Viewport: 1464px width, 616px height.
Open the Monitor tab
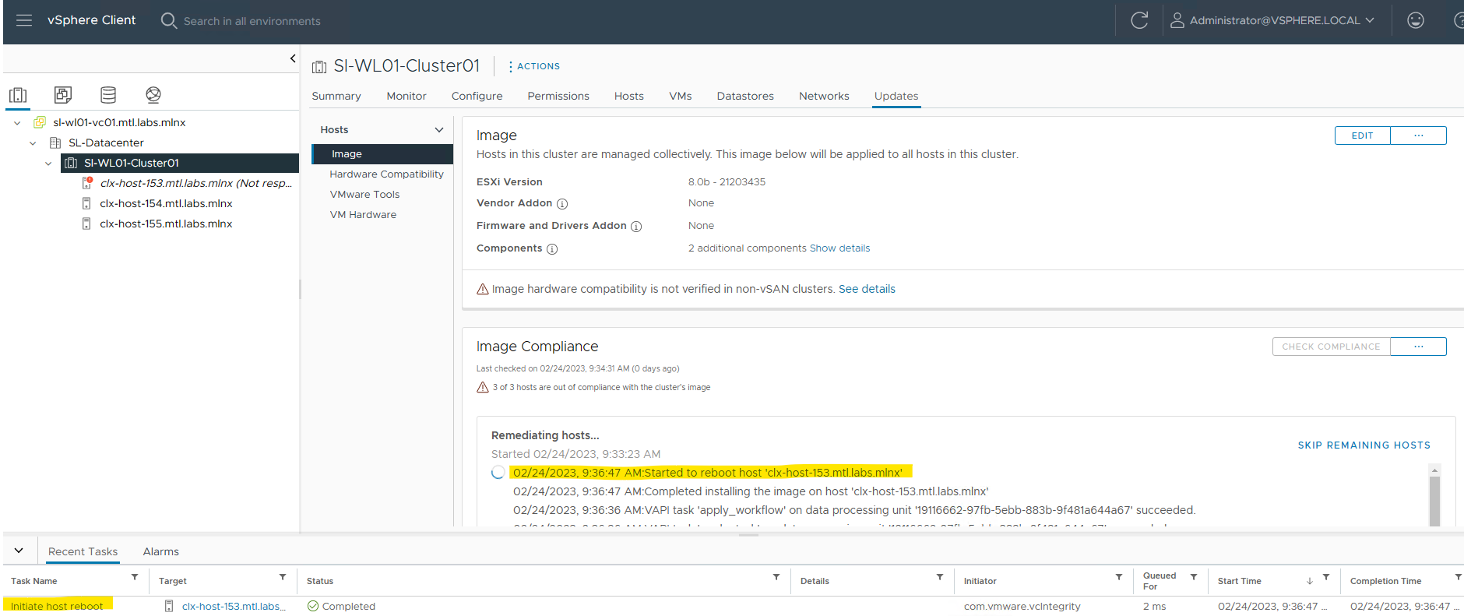pyautogui.click(x=406, y=96)
